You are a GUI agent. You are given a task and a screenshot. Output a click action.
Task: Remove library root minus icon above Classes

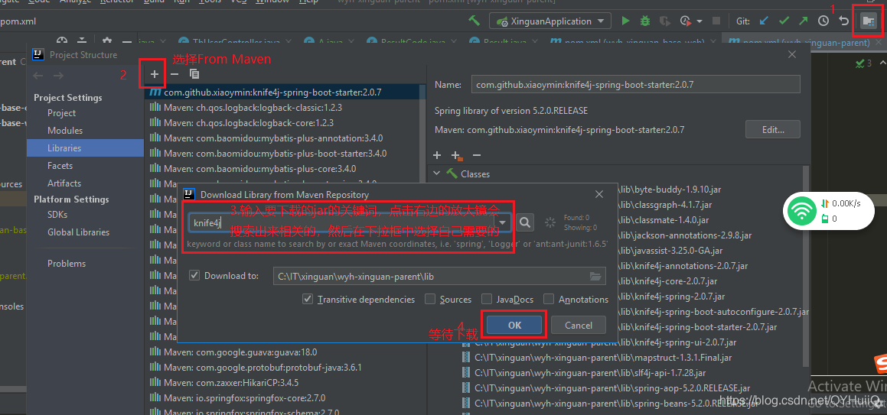click(x=476, y=155)
